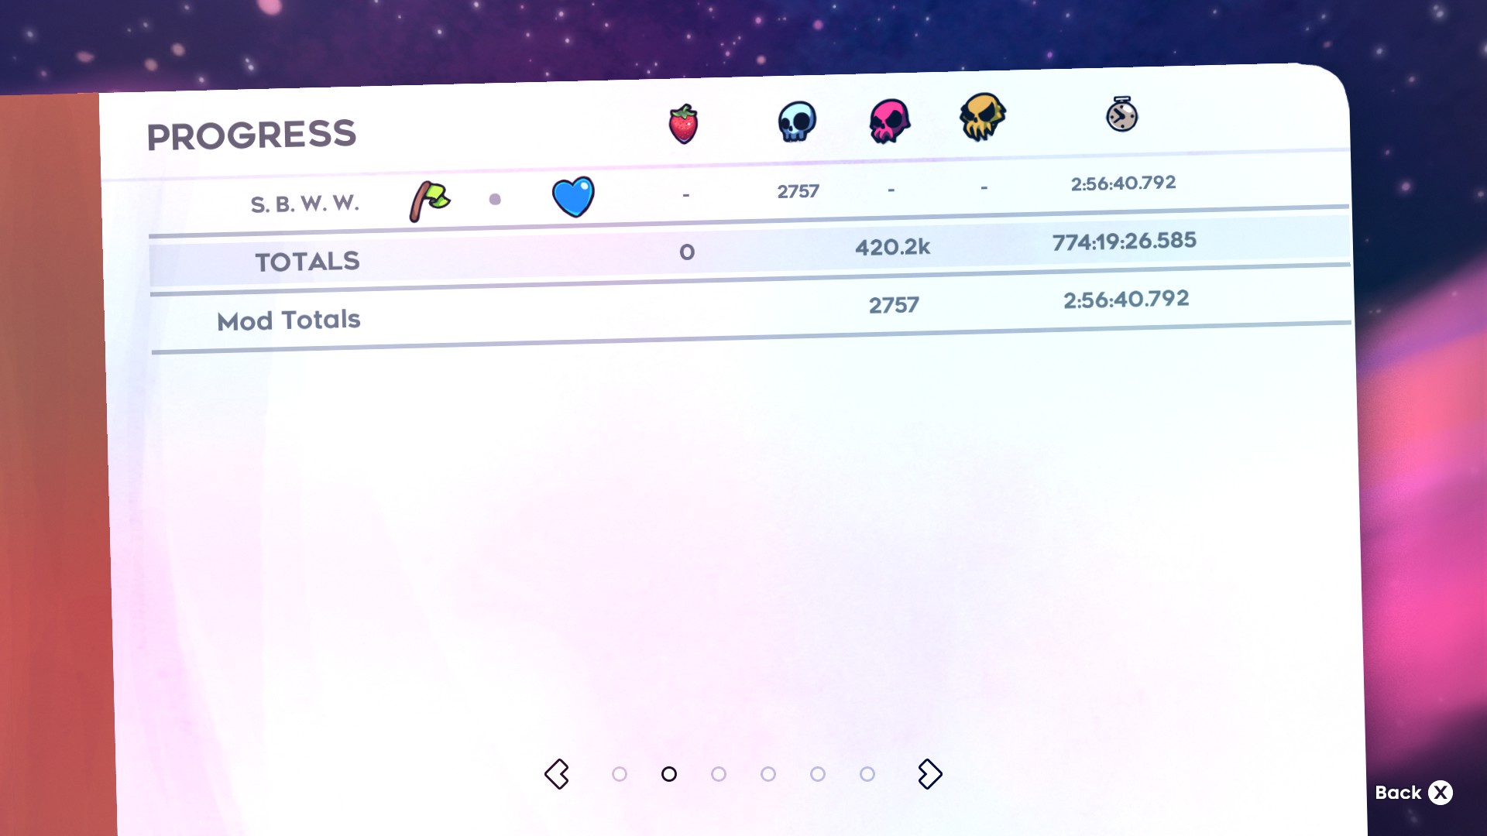The height and width of the screenshot is (836, 1487).
Task: Select the first page indicator dot
Action: (620, 774)
